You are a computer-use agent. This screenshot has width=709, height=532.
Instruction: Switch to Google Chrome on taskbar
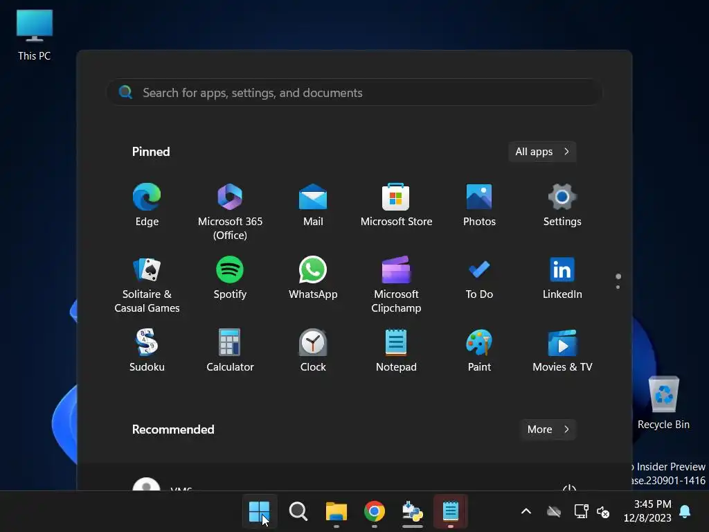point(375,511)
